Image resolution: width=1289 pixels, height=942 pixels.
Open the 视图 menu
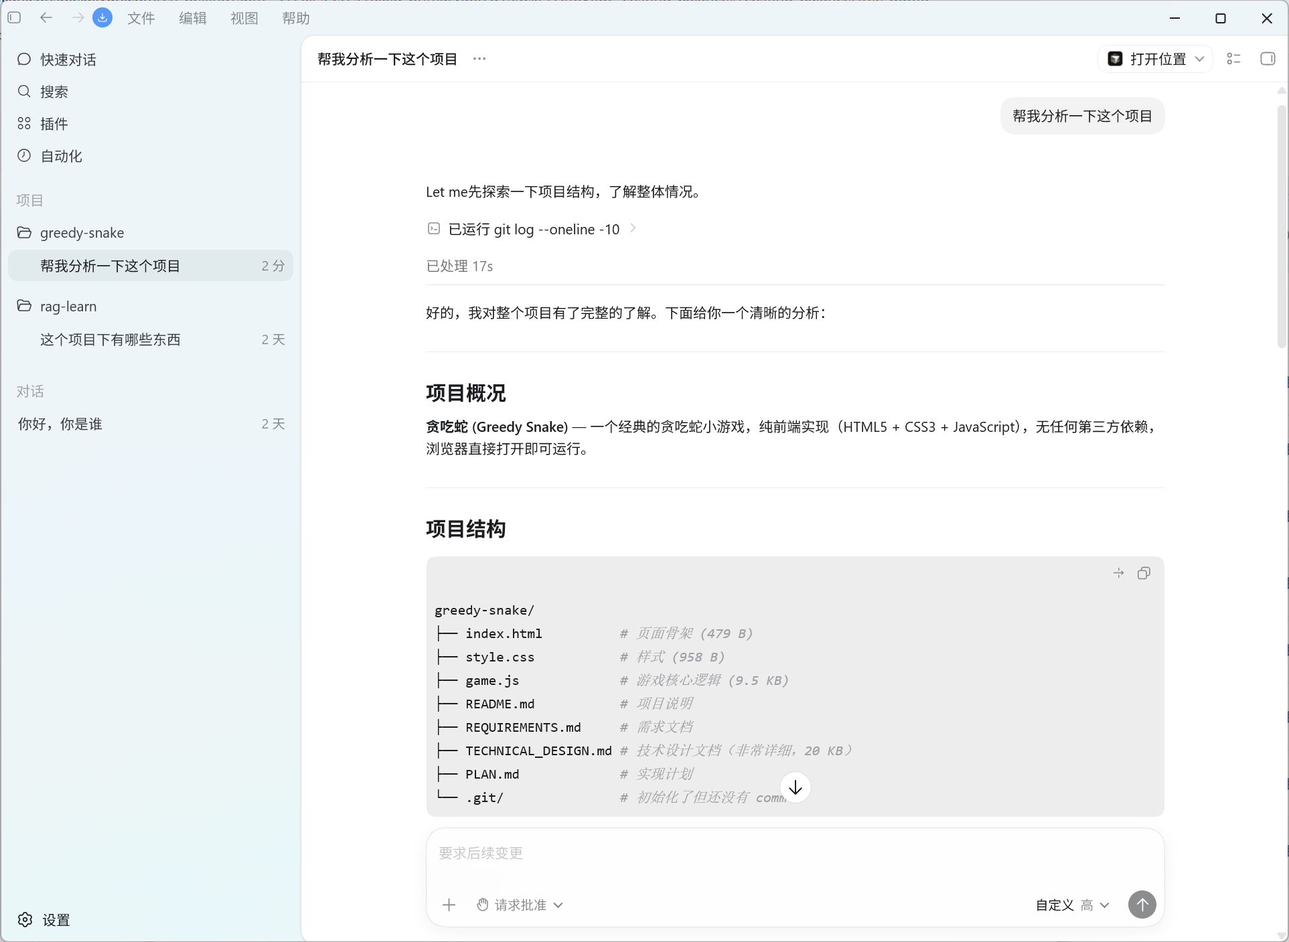[244, 18]
